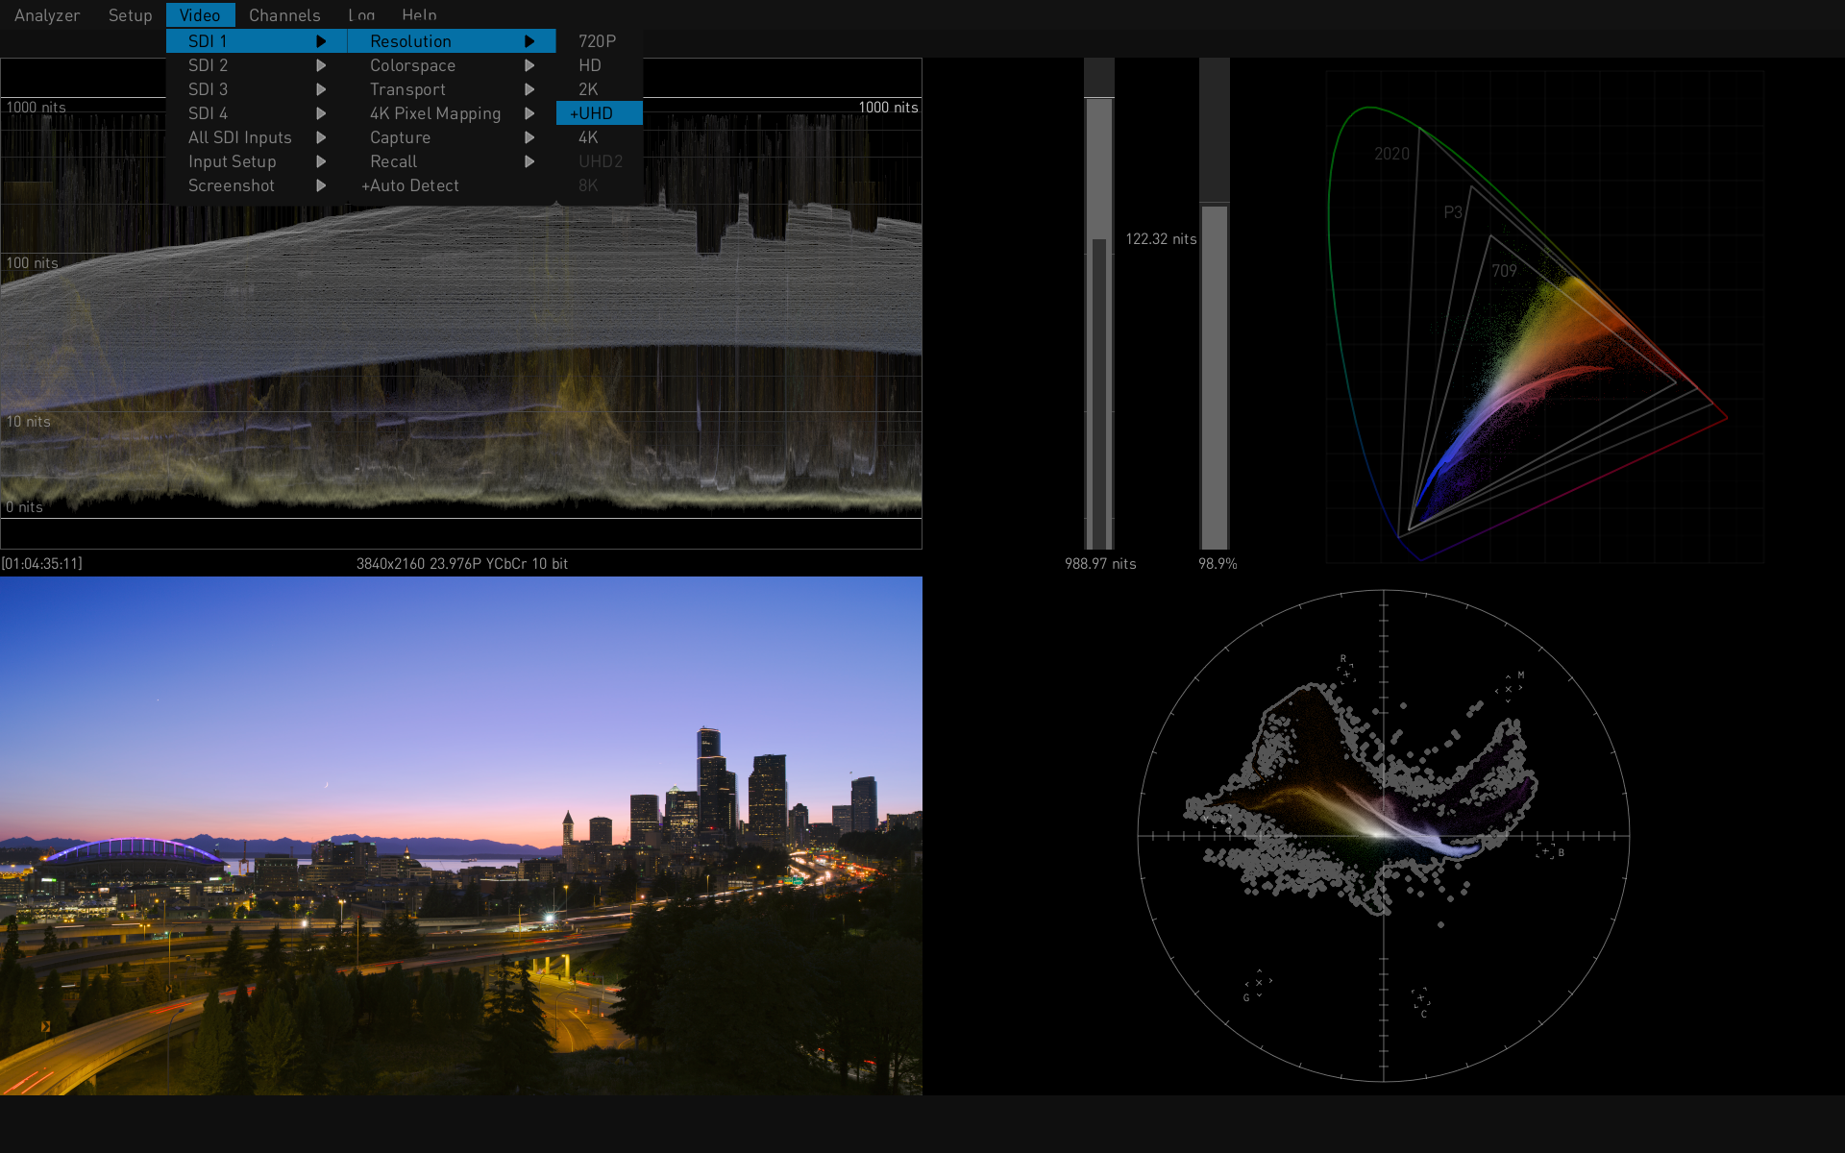1845x1153 pixels.
Task: Expand the Colorspace submenu arrow
Action: click(529, 65)
